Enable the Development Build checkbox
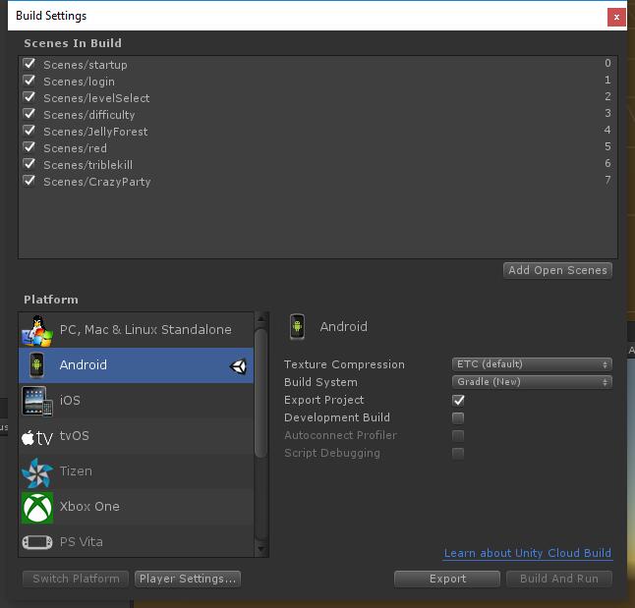 coord(458,418)
